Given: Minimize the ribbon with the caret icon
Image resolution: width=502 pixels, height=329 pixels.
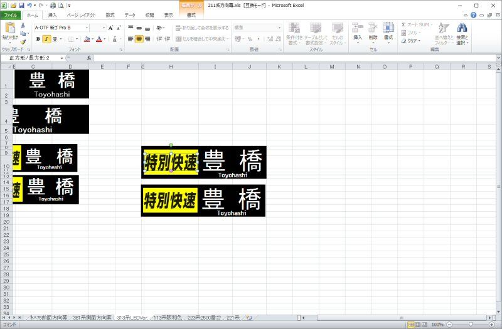Looking at the screenshot, I should [x=466, y=15].
